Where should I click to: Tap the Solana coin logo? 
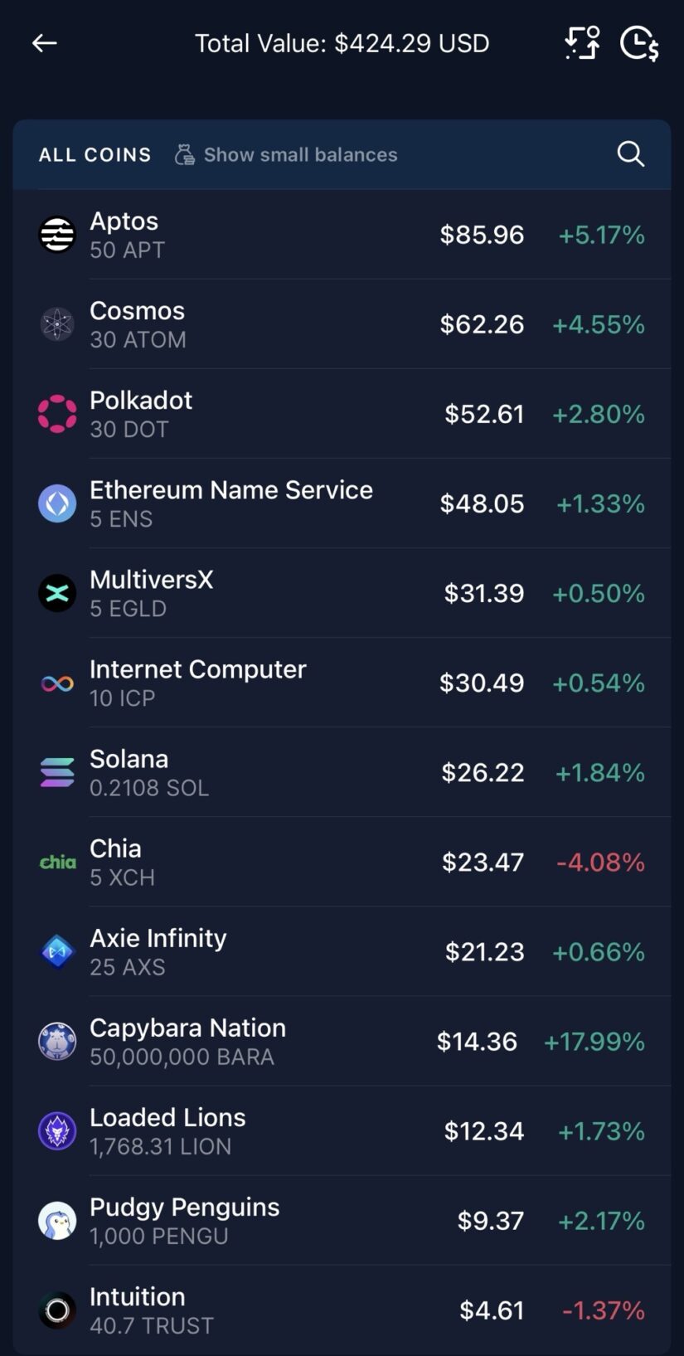point(57,772)
